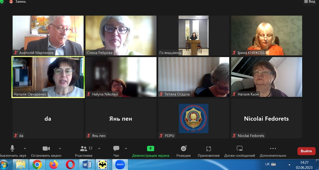The width and height of the screenshot is (319, 170).
Task: Click the Олена Реброва name label
Action: click(99, 53)
